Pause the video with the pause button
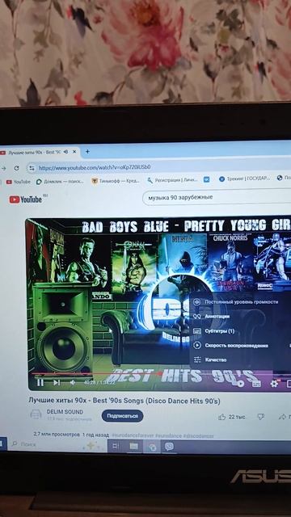The image size is (291, 517). (40, 382)
